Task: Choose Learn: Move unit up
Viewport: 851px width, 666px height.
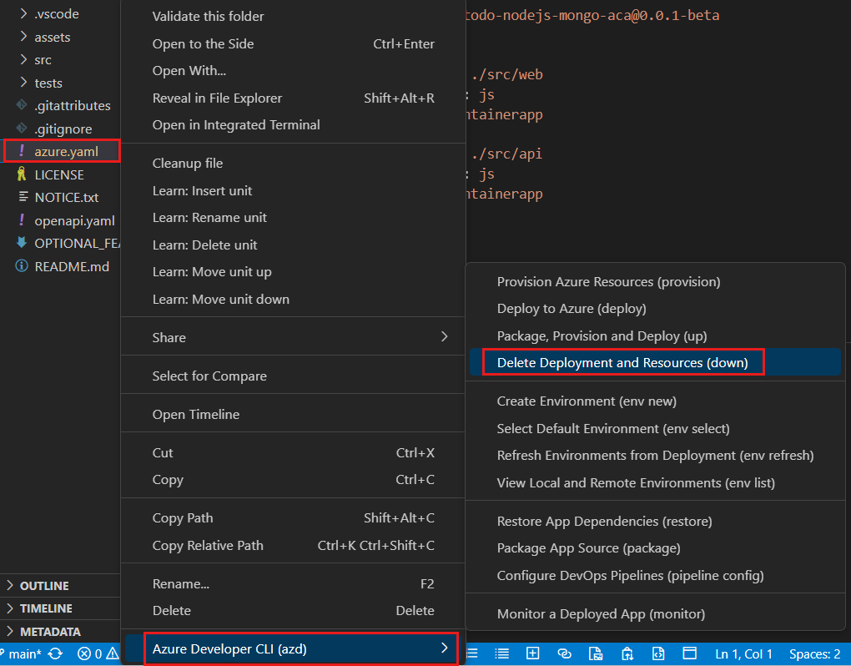Action: (x=293, y=272)
